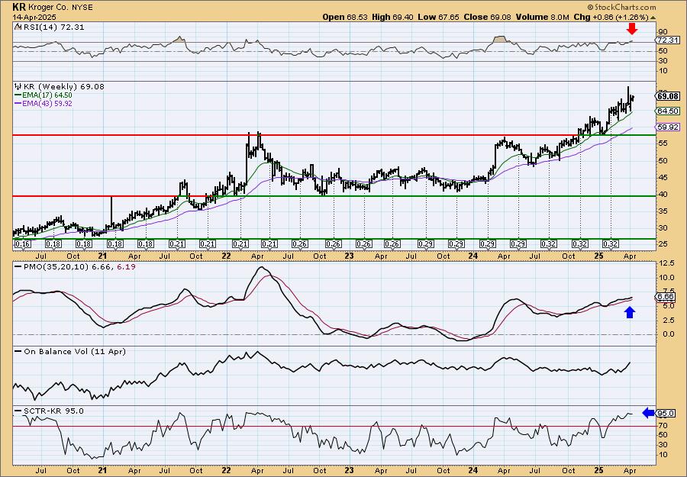Click the 6.19 PMO signal value
This screenshot has width=687, height=477.
[126, 266]
